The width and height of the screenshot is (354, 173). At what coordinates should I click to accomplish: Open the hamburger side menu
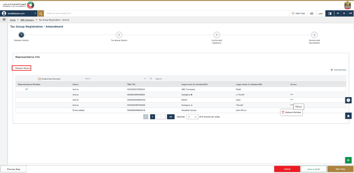tap(4, 19)
